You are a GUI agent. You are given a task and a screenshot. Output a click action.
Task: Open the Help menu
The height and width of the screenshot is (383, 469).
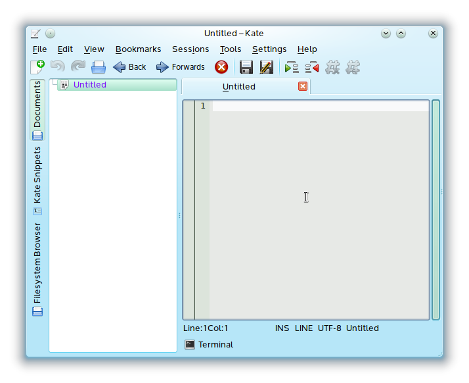[307, 49]
